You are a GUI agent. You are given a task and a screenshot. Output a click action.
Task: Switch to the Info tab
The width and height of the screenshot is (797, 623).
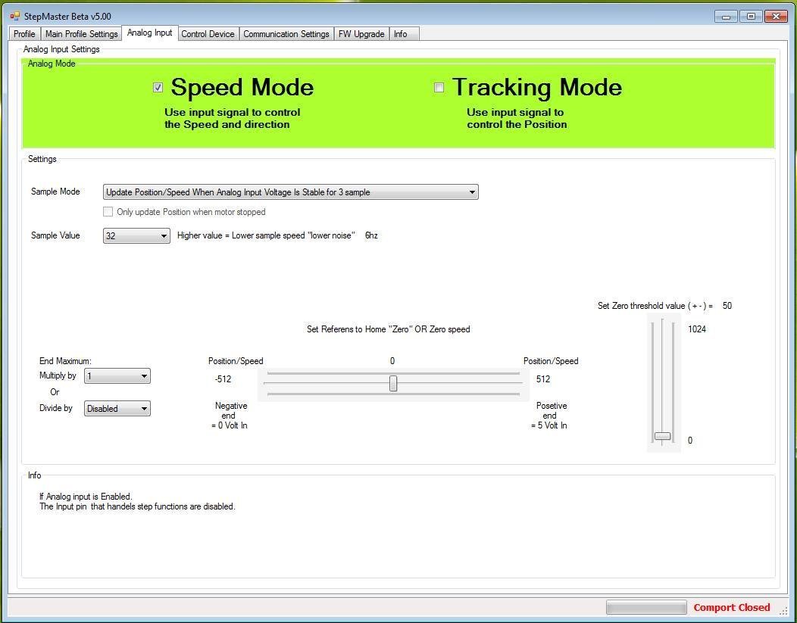400,34
